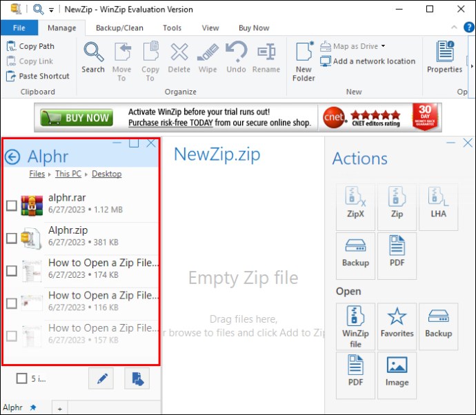
Task: Click the alphr.rar archive thumbnail
Action: click(32, 205)
